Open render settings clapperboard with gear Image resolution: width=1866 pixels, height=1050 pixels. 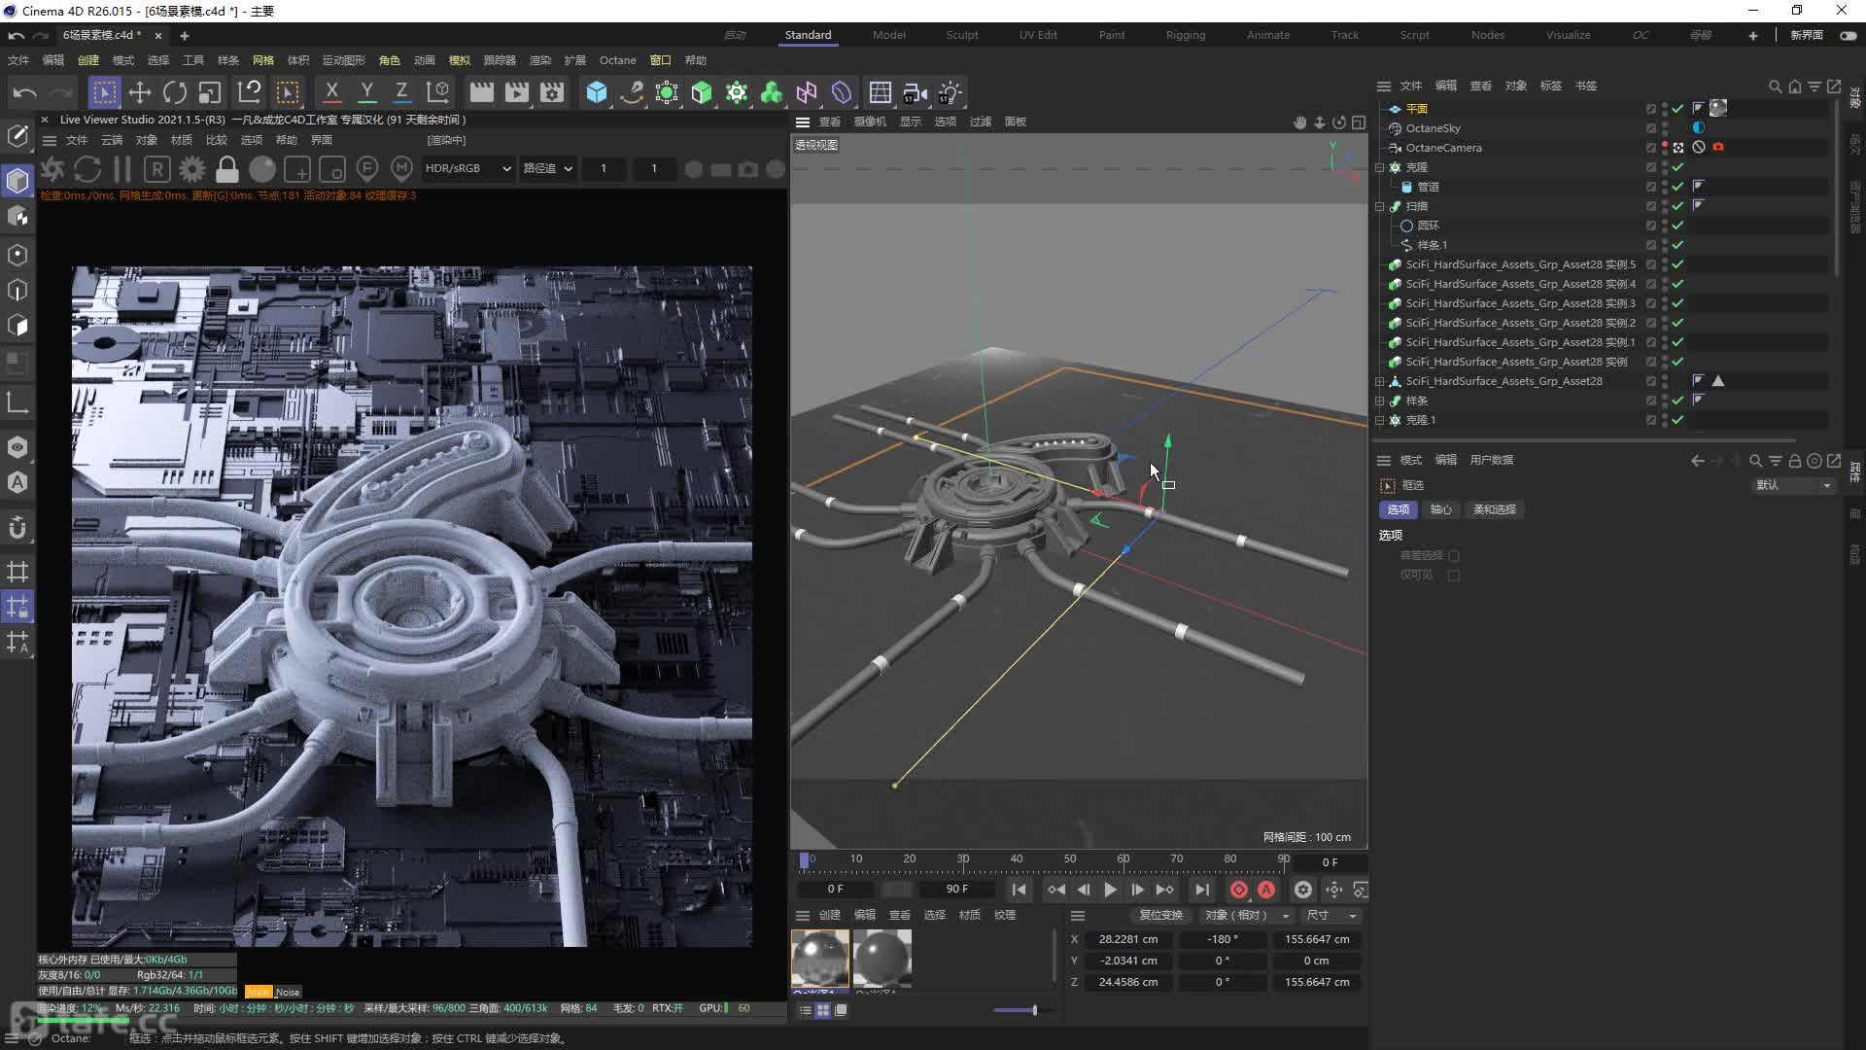coord(552,92)
